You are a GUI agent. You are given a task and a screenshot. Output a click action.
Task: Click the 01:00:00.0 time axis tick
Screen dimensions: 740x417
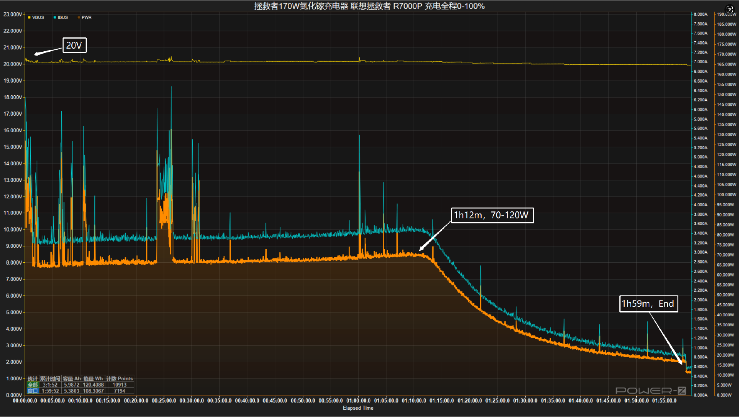point(358,401)
